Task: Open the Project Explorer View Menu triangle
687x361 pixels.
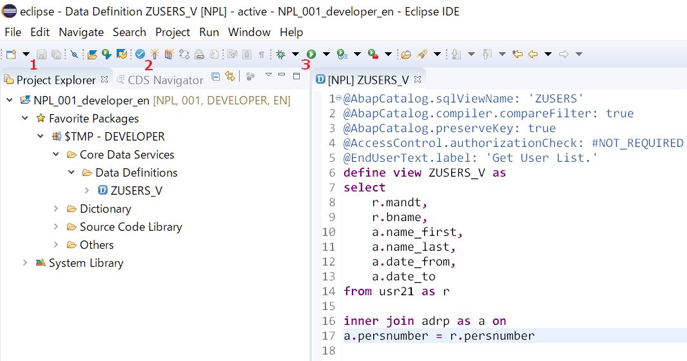Action: [269, 75]
